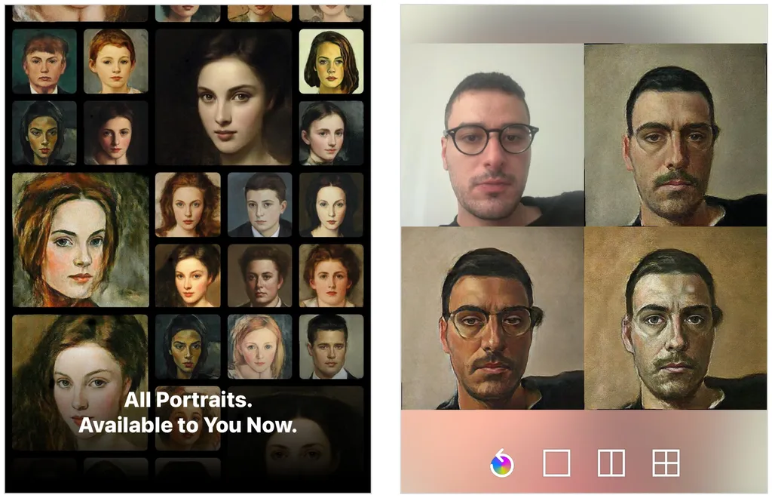Open the large dark-haired woman portrait

click(223, 97)
